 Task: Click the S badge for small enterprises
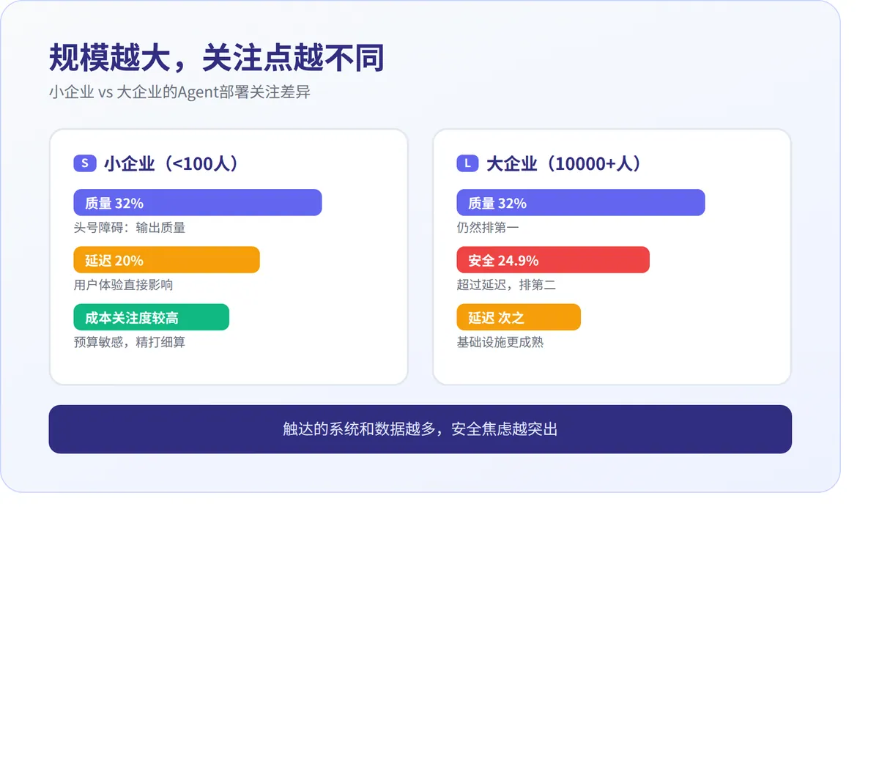[85, 163]
